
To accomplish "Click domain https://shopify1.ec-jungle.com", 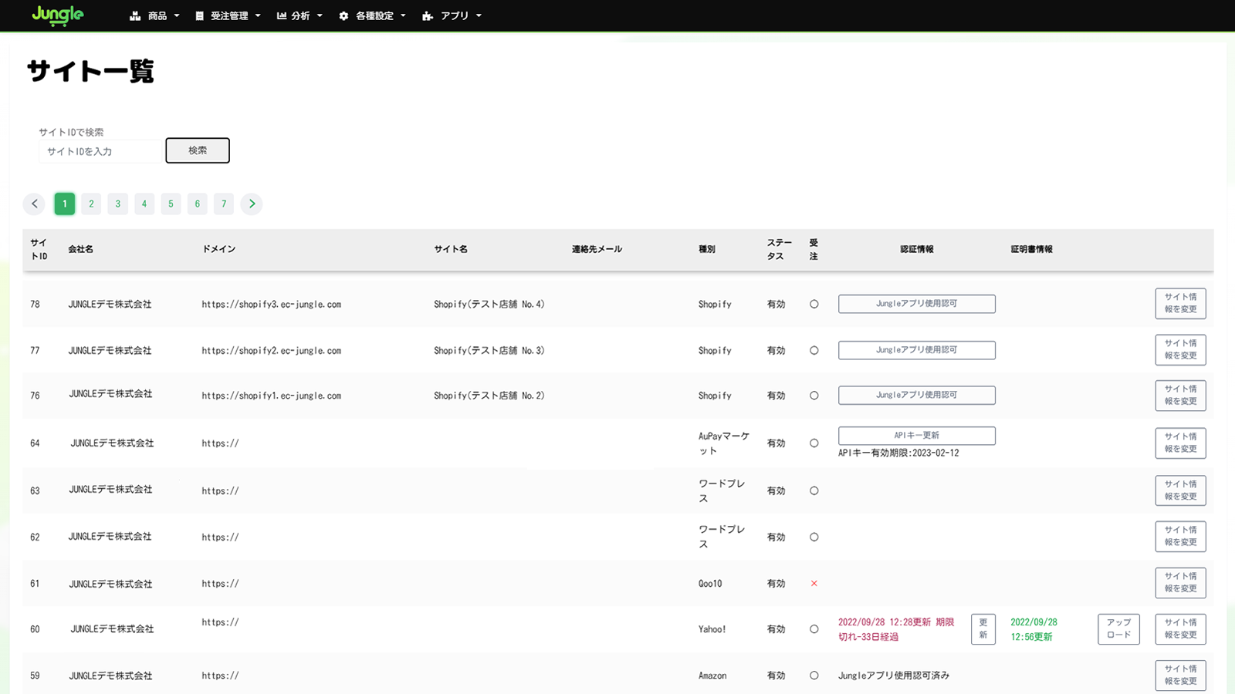I will click(272, 396).
